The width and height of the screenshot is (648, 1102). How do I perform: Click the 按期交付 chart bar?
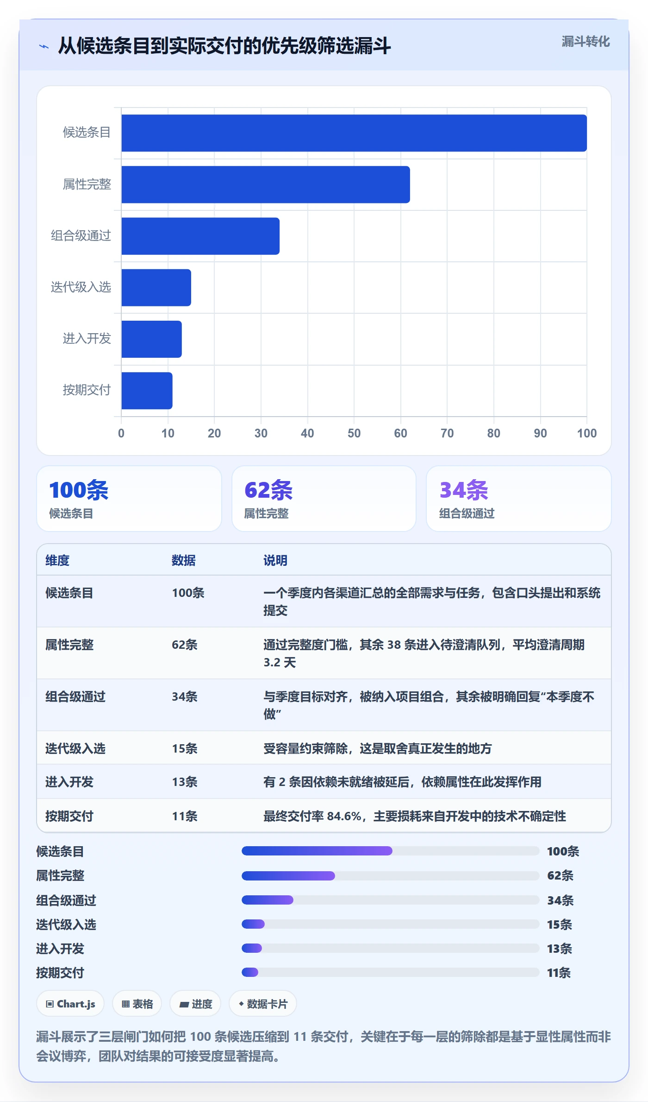click(x=147, y=390)
